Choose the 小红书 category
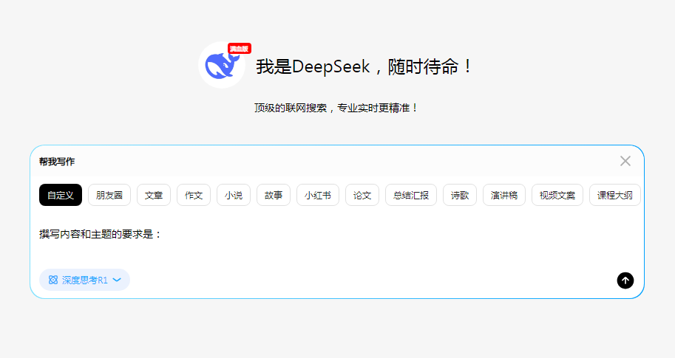Viewport: 675px width, 358px height. (x=318, y=195)
